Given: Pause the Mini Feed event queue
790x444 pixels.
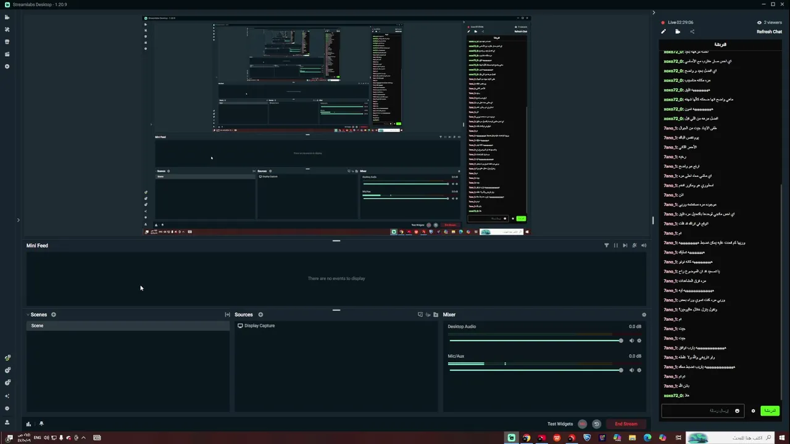Looking at the screenshot, I should [615, 245].
